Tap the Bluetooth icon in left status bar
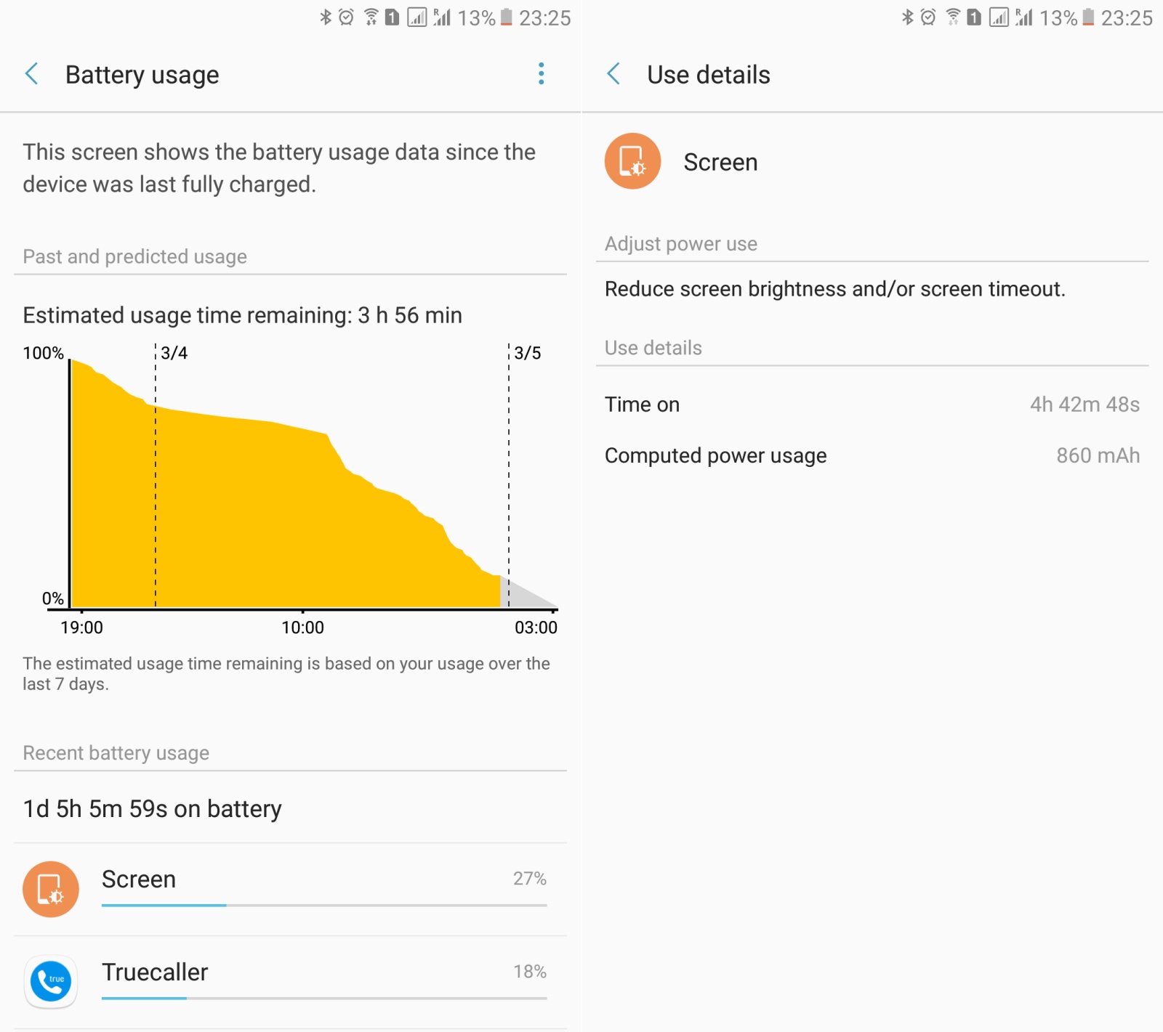 tap(326, 17)
